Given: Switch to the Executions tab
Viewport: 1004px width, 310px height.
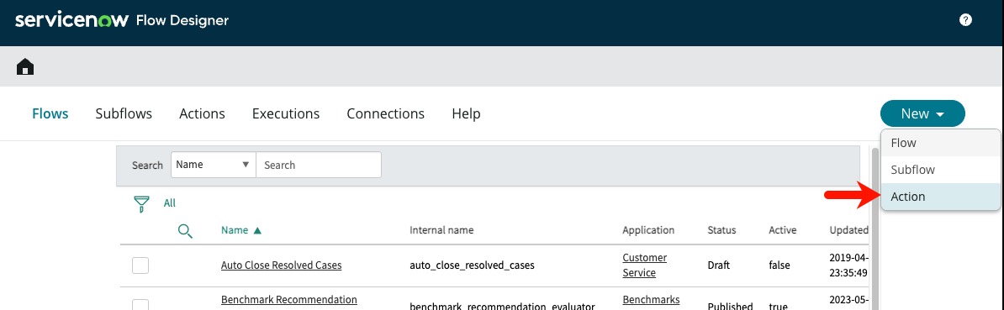Looking at the screenshot, I should click(x=286, y=113).
